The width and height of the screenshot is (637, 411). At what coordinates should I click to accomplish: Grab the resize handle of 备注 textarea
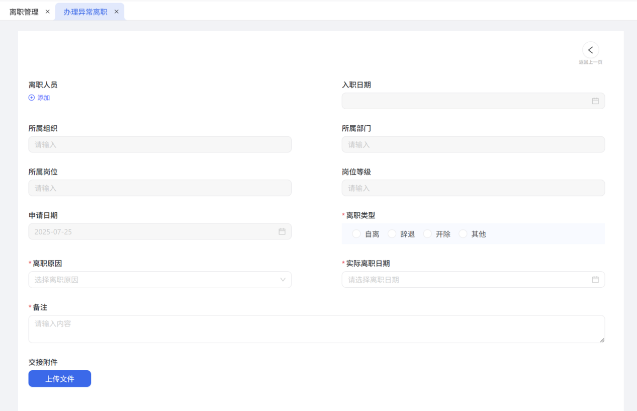click(x=602, y=340)
